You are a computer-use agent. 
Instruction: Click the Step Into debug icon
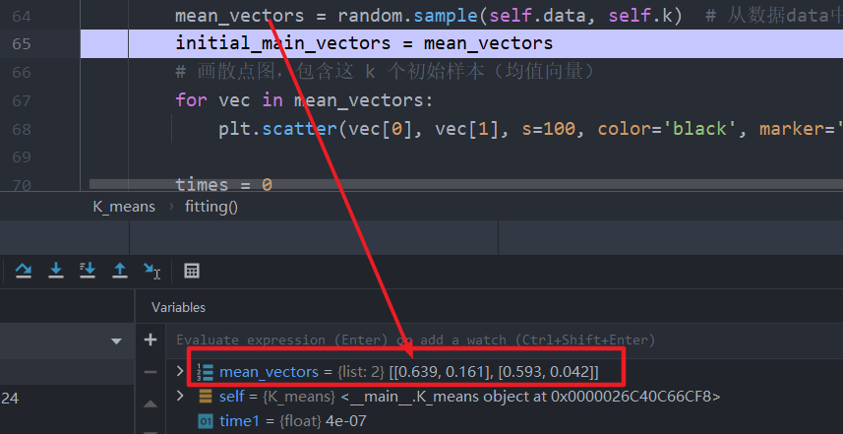[x=56, y=270]
